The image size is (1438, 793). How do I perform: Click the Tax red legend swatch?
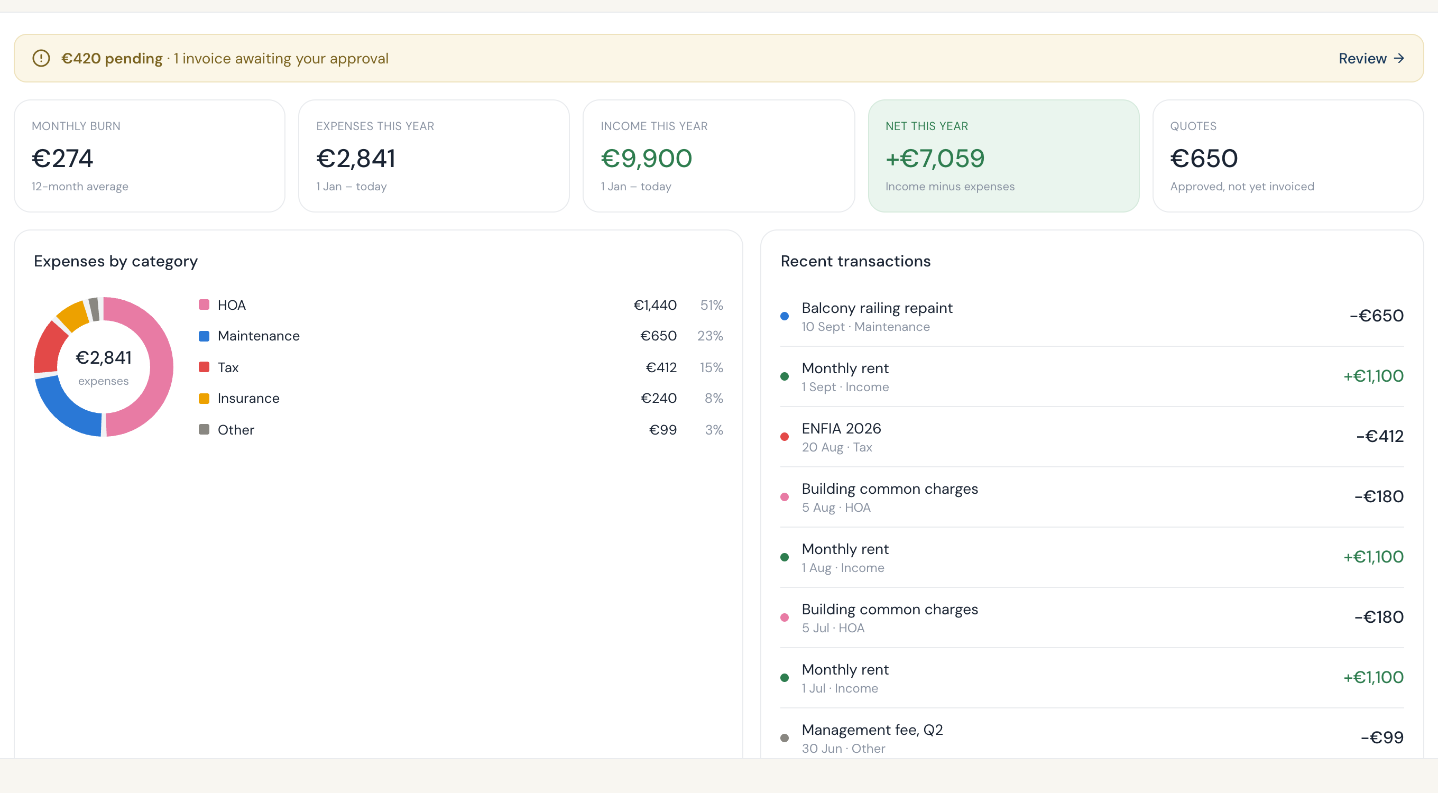(204, 367)
